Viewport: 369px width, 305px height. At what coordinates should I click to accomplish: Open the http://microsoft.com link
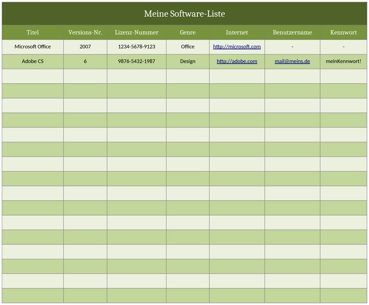pyautogui.click(x=236, y=47)
